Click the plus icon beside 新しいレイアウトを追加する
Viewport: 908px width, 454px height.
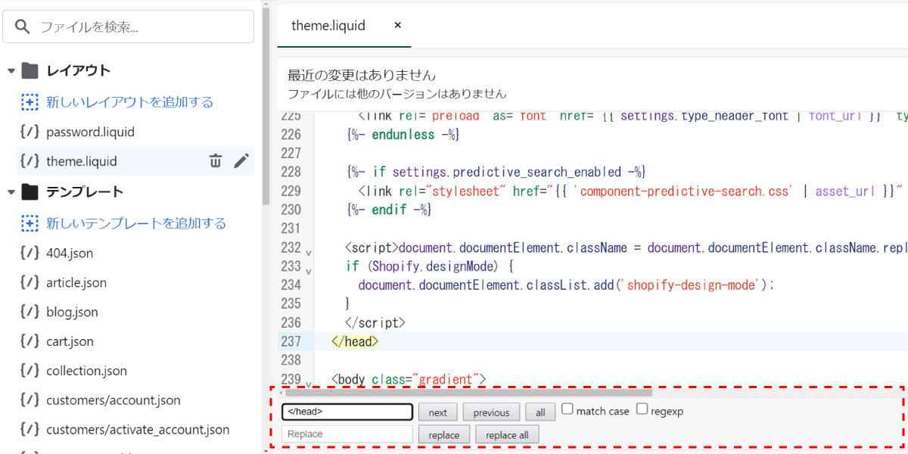pyautogui.click(x=30, y=101)
